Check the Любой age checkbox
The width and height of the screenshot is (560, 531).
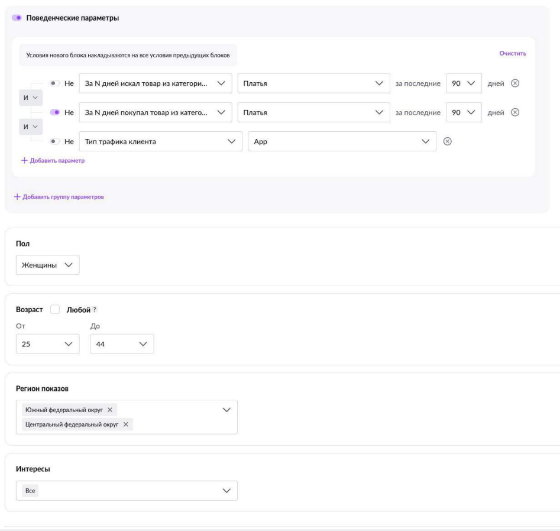coord(55,310)
